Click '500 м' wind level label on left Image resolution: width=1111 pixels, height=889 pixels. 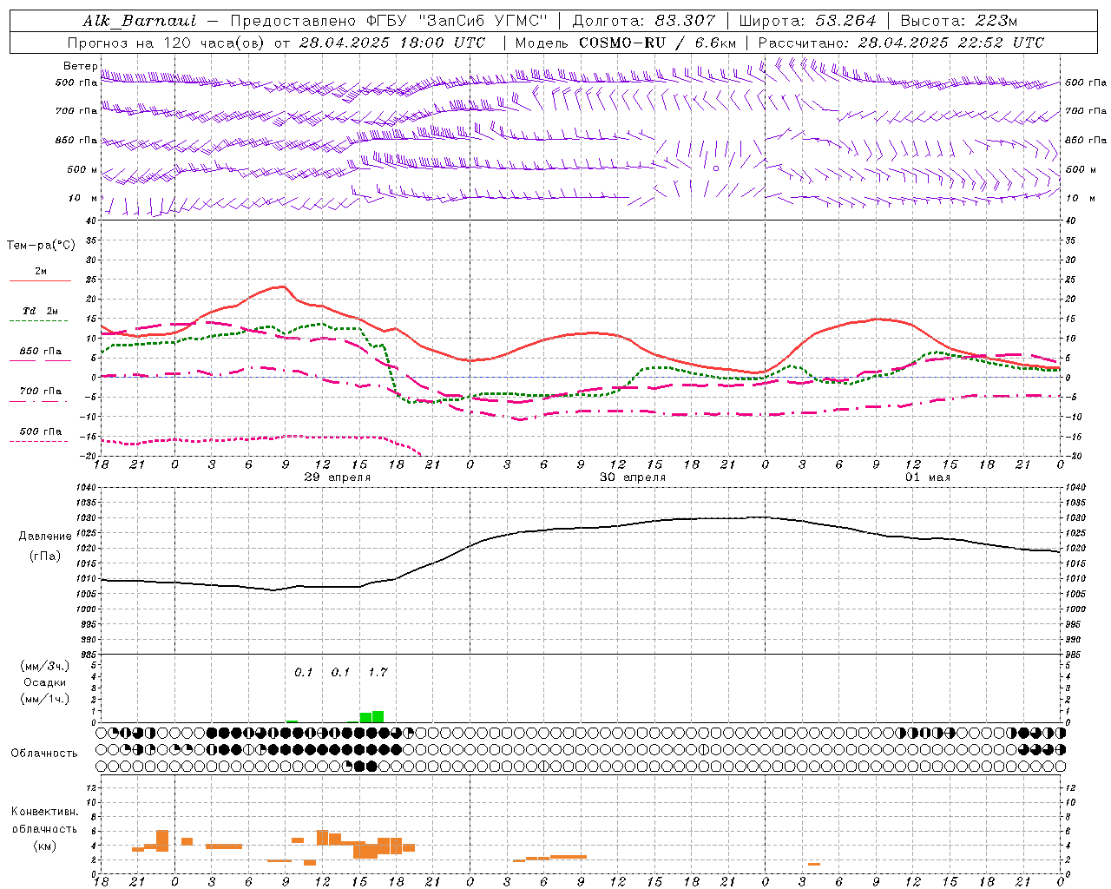tap(82, 169)
